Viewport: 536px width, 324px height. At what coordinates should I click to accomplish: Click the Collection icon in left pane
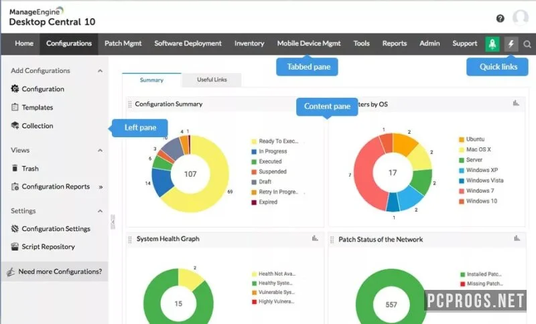(15, 125)
